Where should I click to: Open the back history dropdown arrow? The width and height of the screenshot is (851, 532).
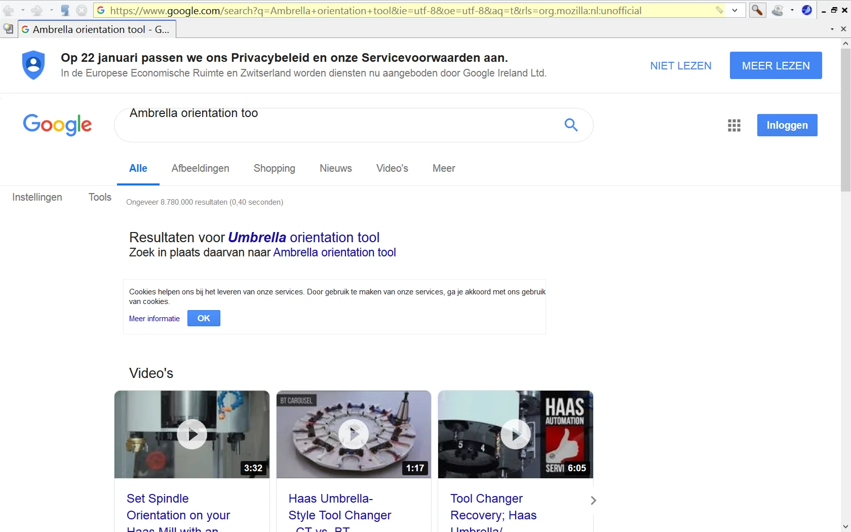pos(23,10)
